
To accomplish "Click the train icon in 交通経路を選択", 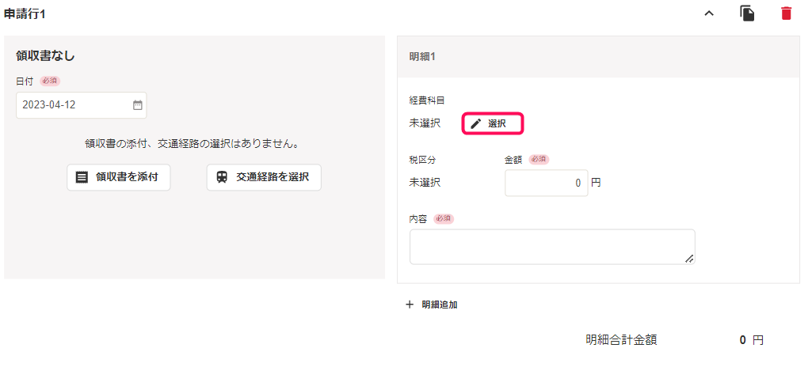I will click(x=222, y=177).
